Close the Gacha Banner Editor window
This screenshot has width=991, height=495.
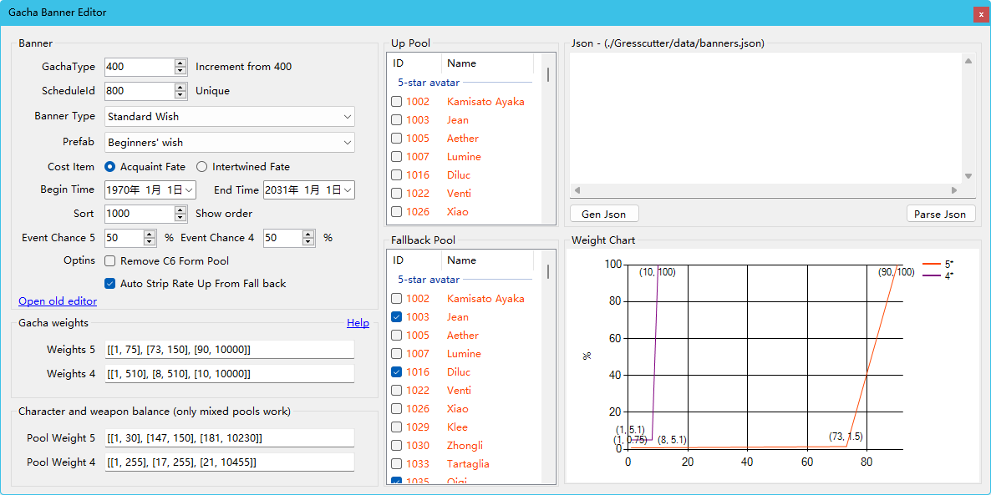980,14
